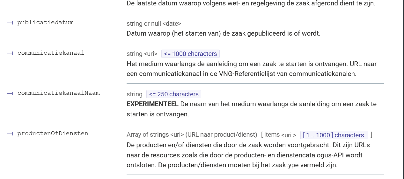Click the tree connector beside communicatiekanaalNaam
The width and height of the screenshot is (404, 179).
10,93
